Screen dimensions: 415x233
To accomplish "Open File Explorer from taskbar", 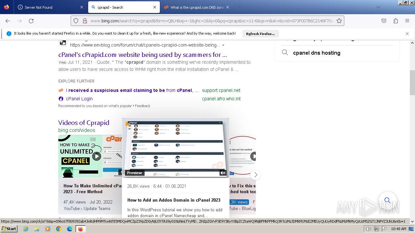I will coord(37,229).
